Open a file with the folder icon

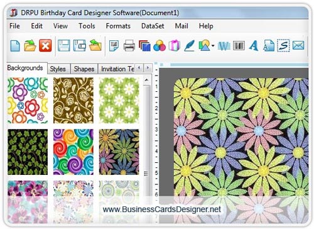tap(30, 45)
